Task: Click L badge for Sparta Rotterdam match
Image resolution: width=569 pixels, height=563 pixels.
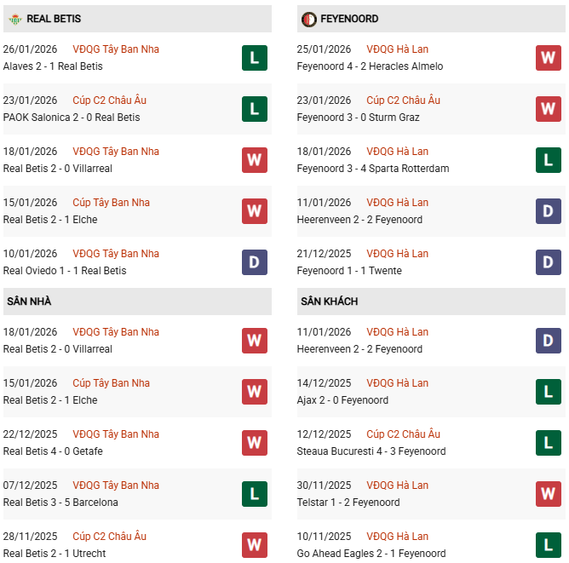Action: tap(548, 160)
